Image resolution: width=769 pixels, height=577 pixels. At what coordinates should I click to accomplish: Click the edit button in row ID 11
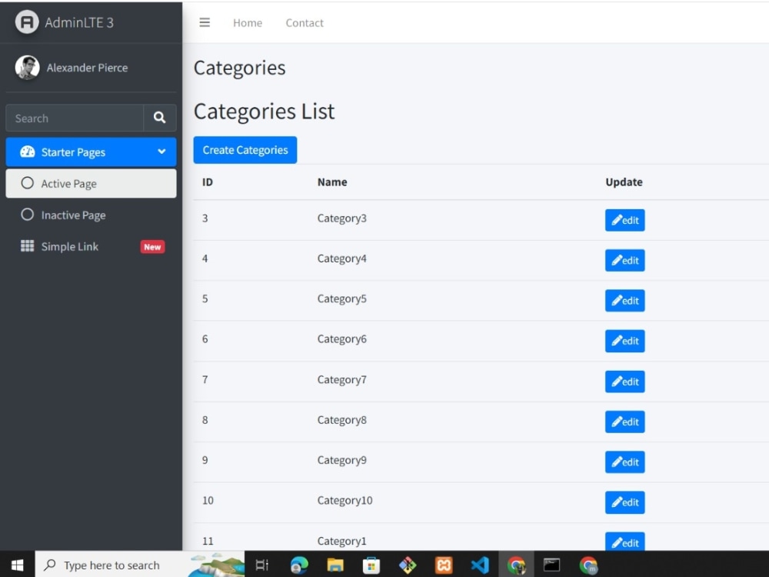(x=624, y=542)
